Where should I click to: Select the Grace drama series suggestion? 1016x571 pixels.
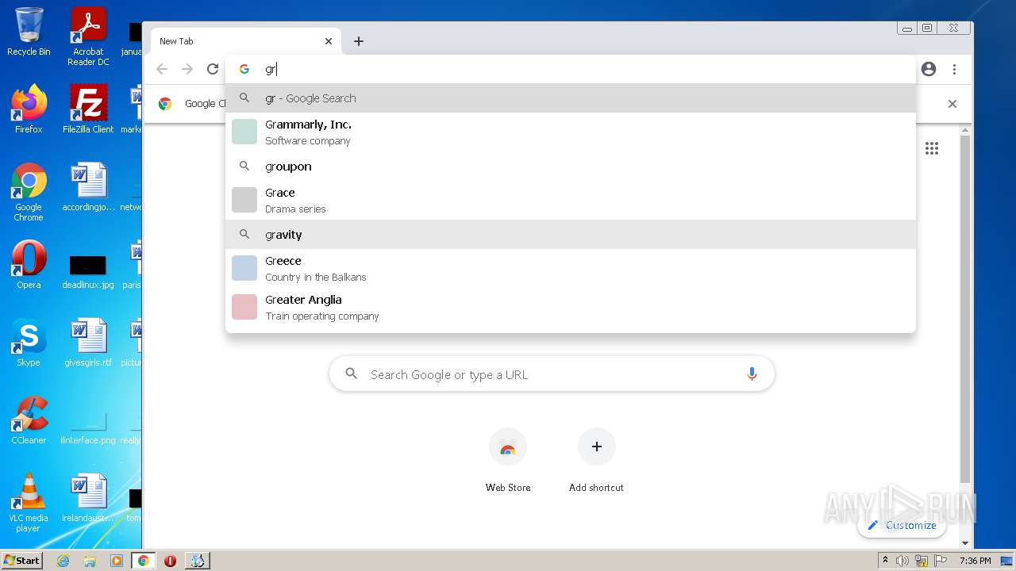[571, 200]
